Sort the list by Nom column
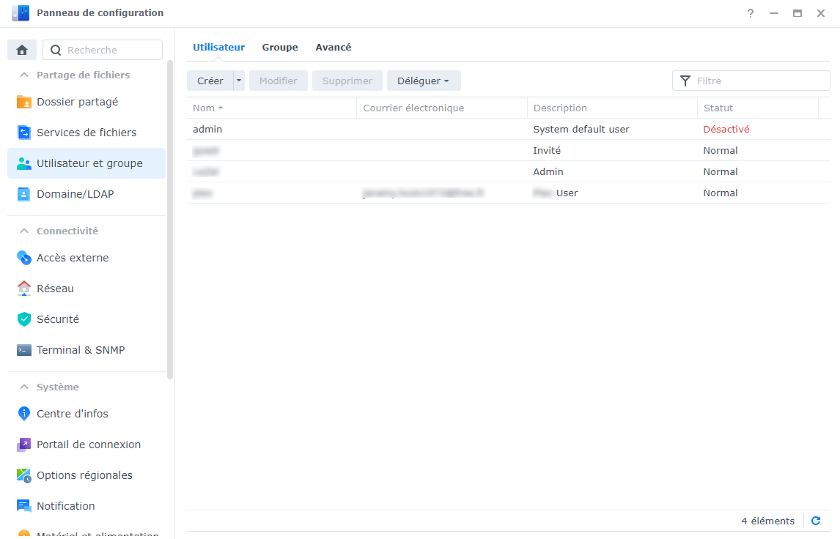This screenshot has width=840, height=539. coord(205,108)
